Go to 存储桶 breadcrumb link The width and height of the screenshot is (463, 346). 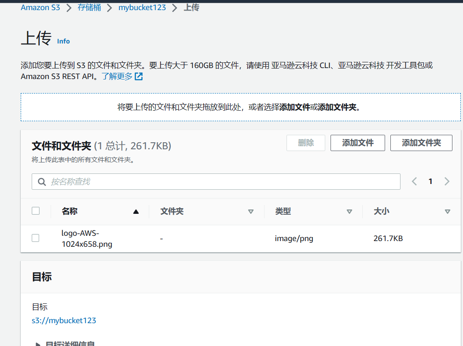tap(89, 7)
